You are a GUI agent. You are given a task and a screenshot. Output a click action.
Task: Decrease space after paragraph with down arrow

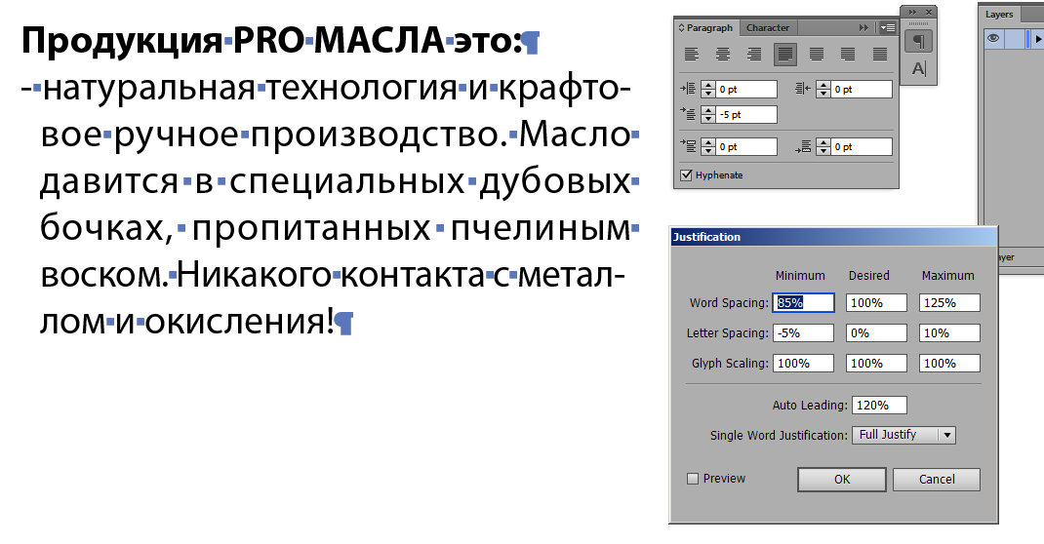tap(823, 150)
